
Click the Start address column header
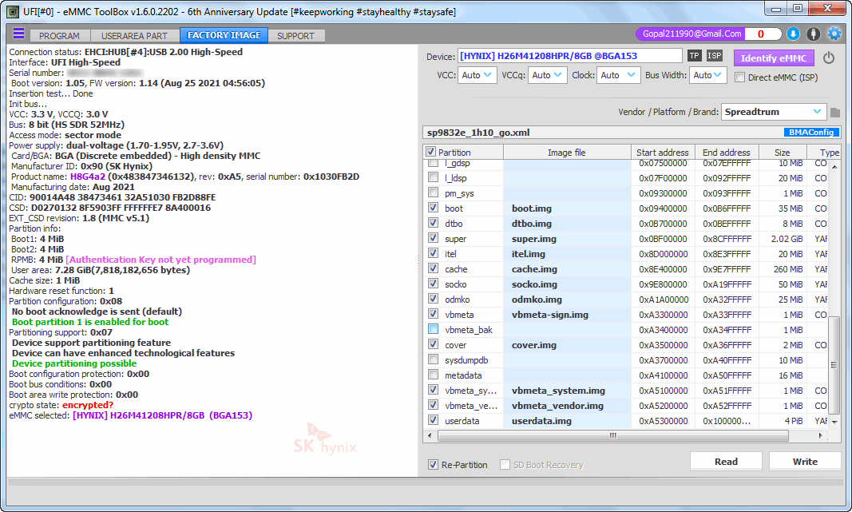663,153
